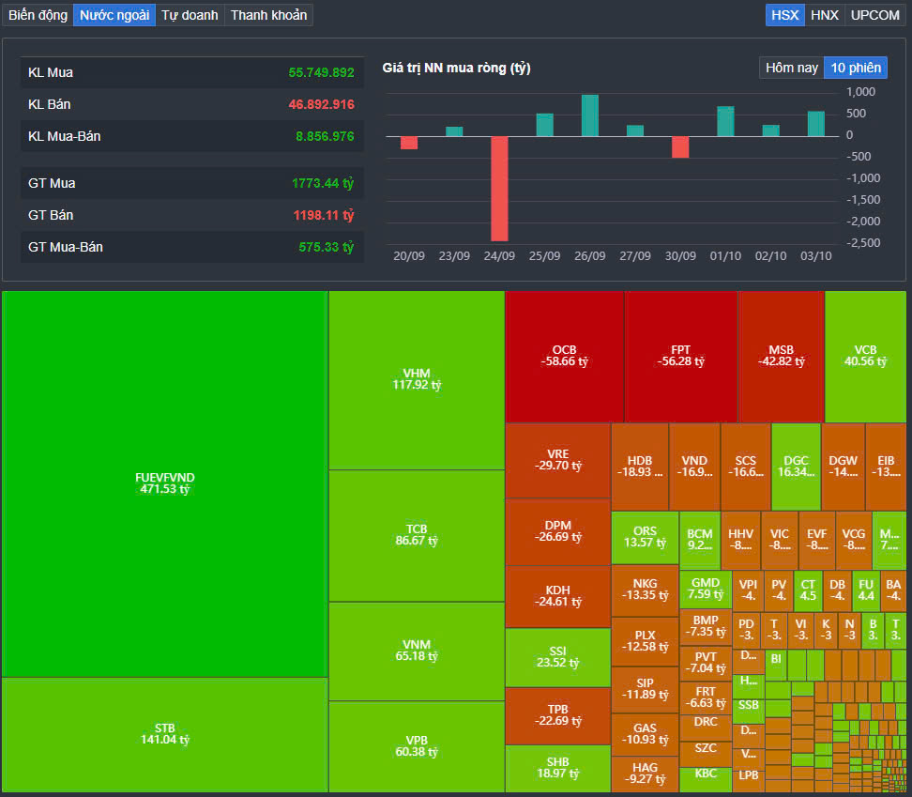Screen dimensions: 912x797
Task: Click the GT Bán value 1198.11 tỷ
Action: 324,215
